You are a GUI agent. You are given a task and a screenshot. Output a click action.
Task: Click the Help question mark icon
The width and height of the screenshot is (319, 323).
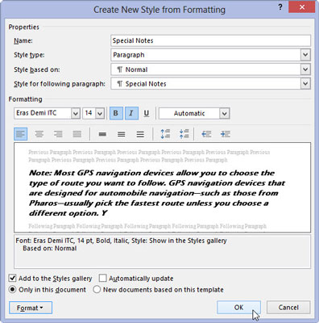click(x=280, y=7)
